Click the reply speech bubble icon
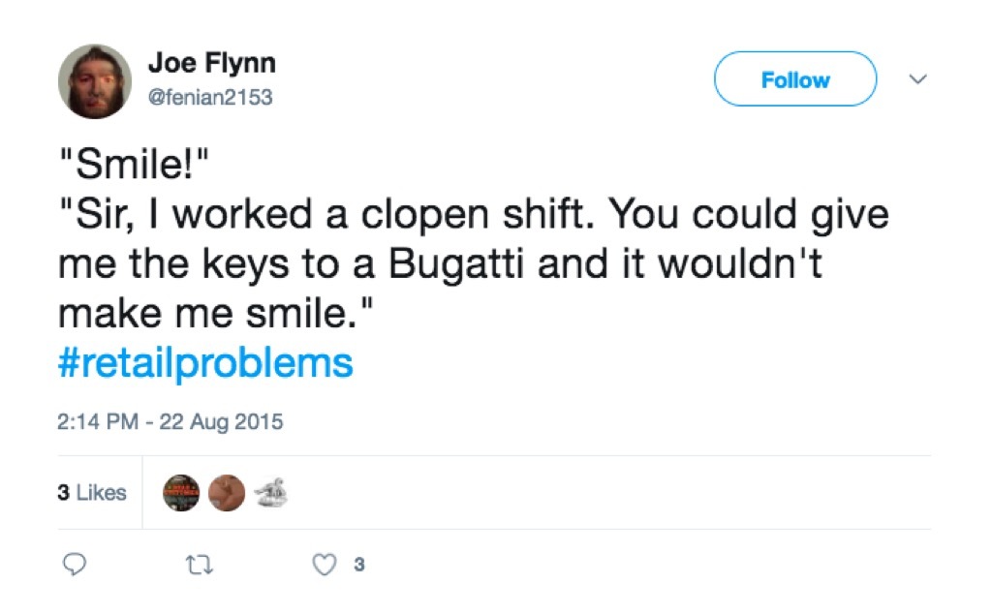992x615 pixels. [x=77, y=564]
